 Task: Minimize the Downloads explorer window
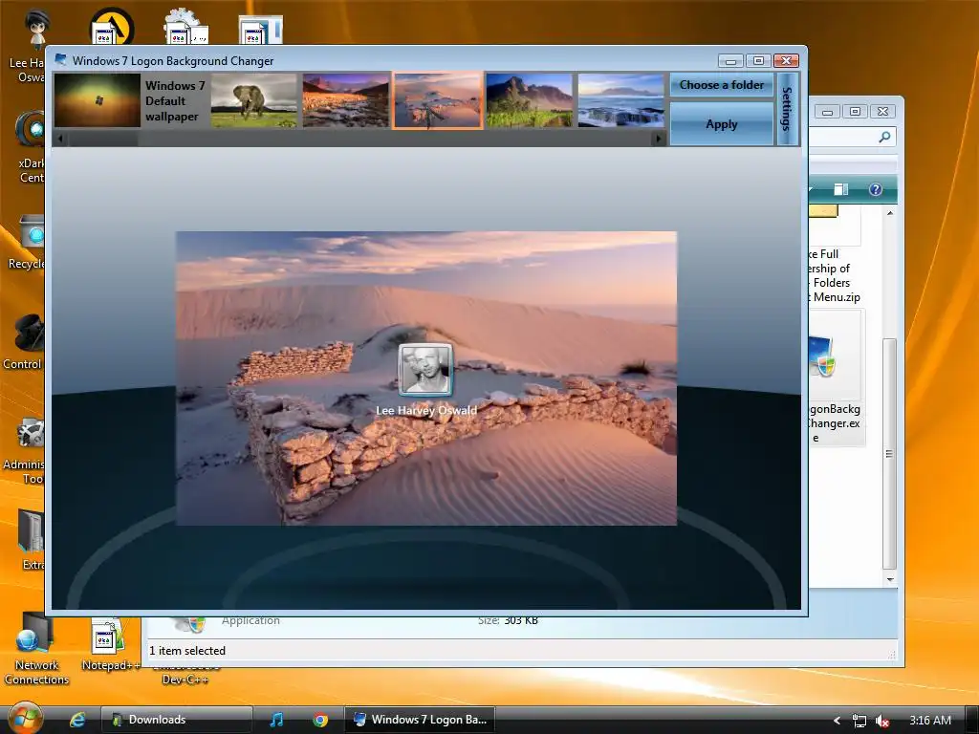(827, 111)
